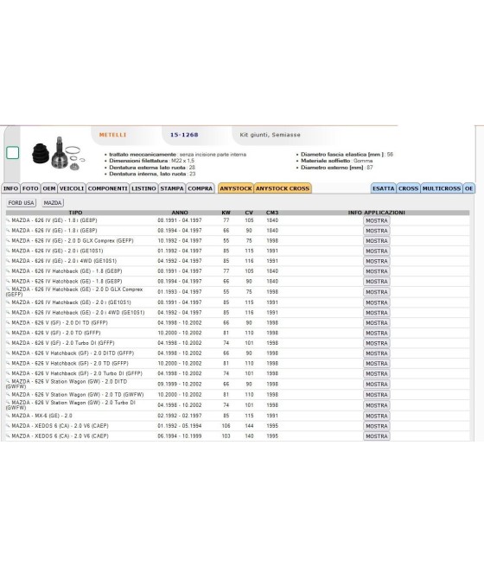
Task: Go to the COMPONENTI tab
Action: [107, 188]
